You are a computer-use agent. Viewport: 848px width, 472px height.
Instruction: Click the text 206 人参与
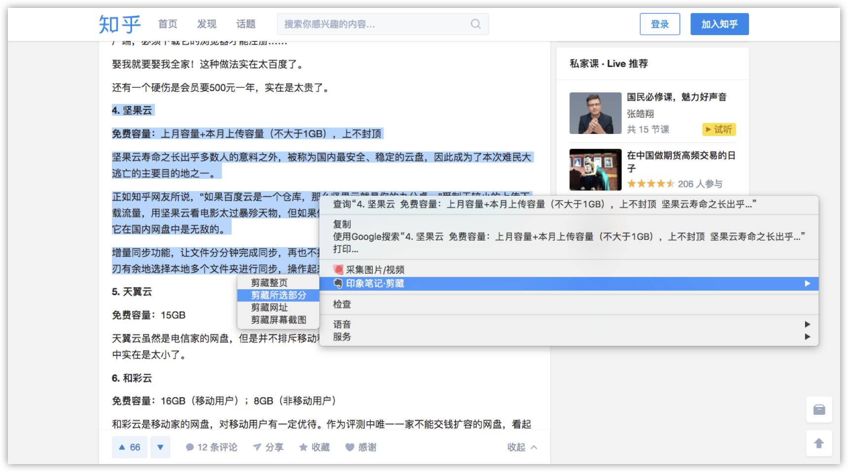click(700, 184)
